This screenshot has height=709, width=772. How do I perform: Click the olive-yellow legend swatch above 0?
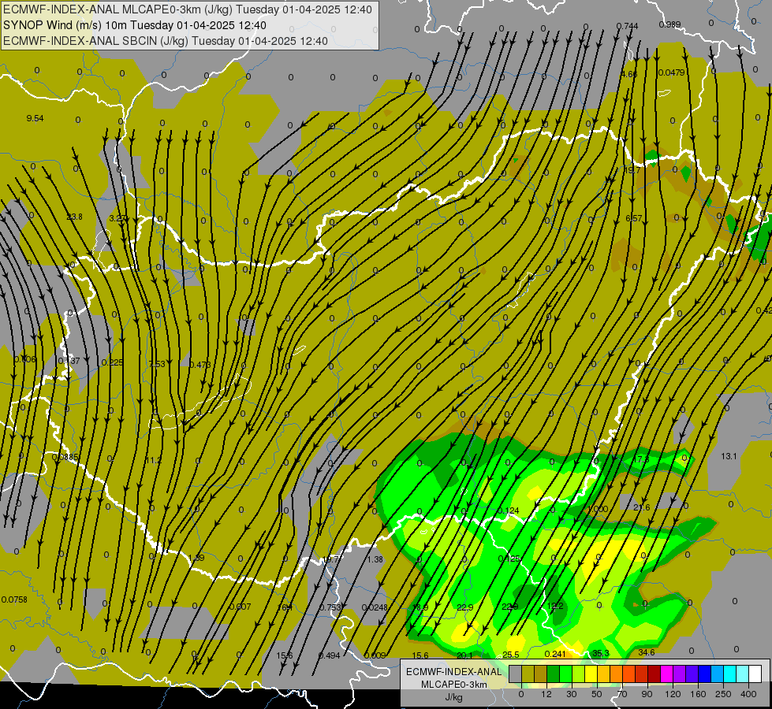click(x=528, y=674)
